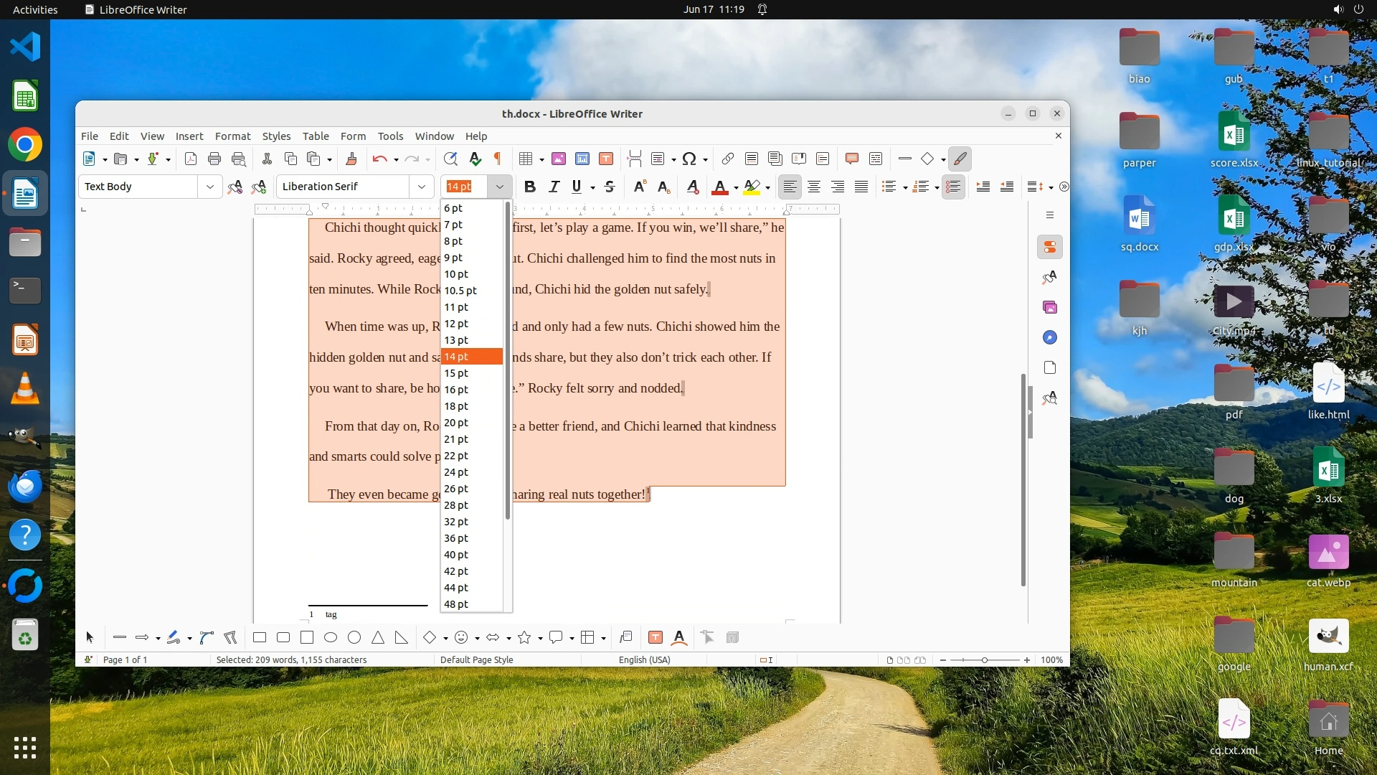This screenshot has width=1377, height=775.
Task: Open the sidebar Navigator compass icon
Action: point(1050,337)
